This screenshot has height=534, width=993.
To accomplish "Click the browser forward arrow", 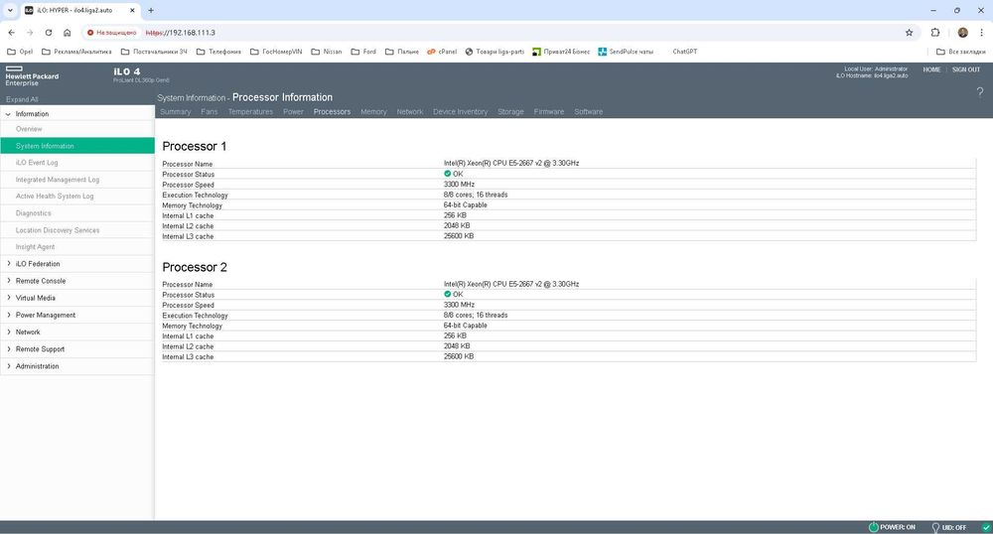I will (30, 33).
